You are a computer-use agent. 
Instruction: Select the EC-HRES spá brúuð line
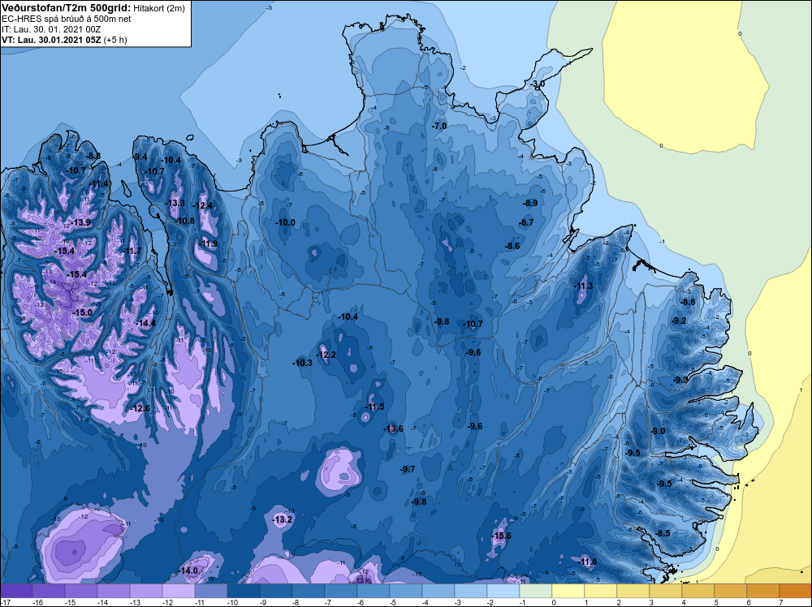(x=67, y=19)
